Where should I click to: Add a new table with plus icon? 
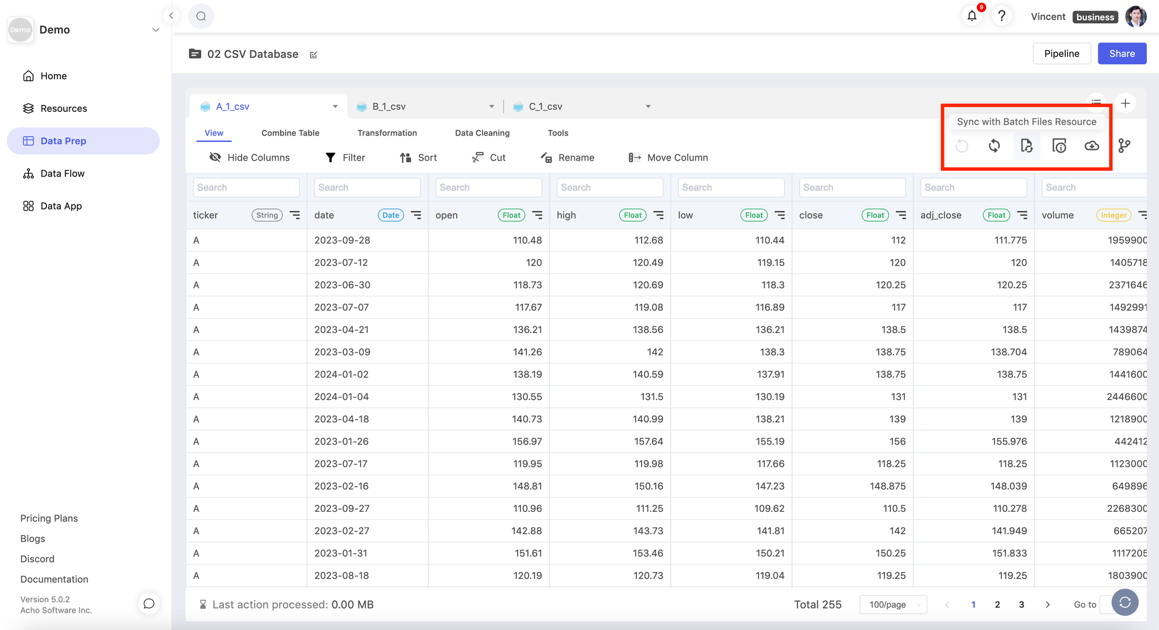1125,104
